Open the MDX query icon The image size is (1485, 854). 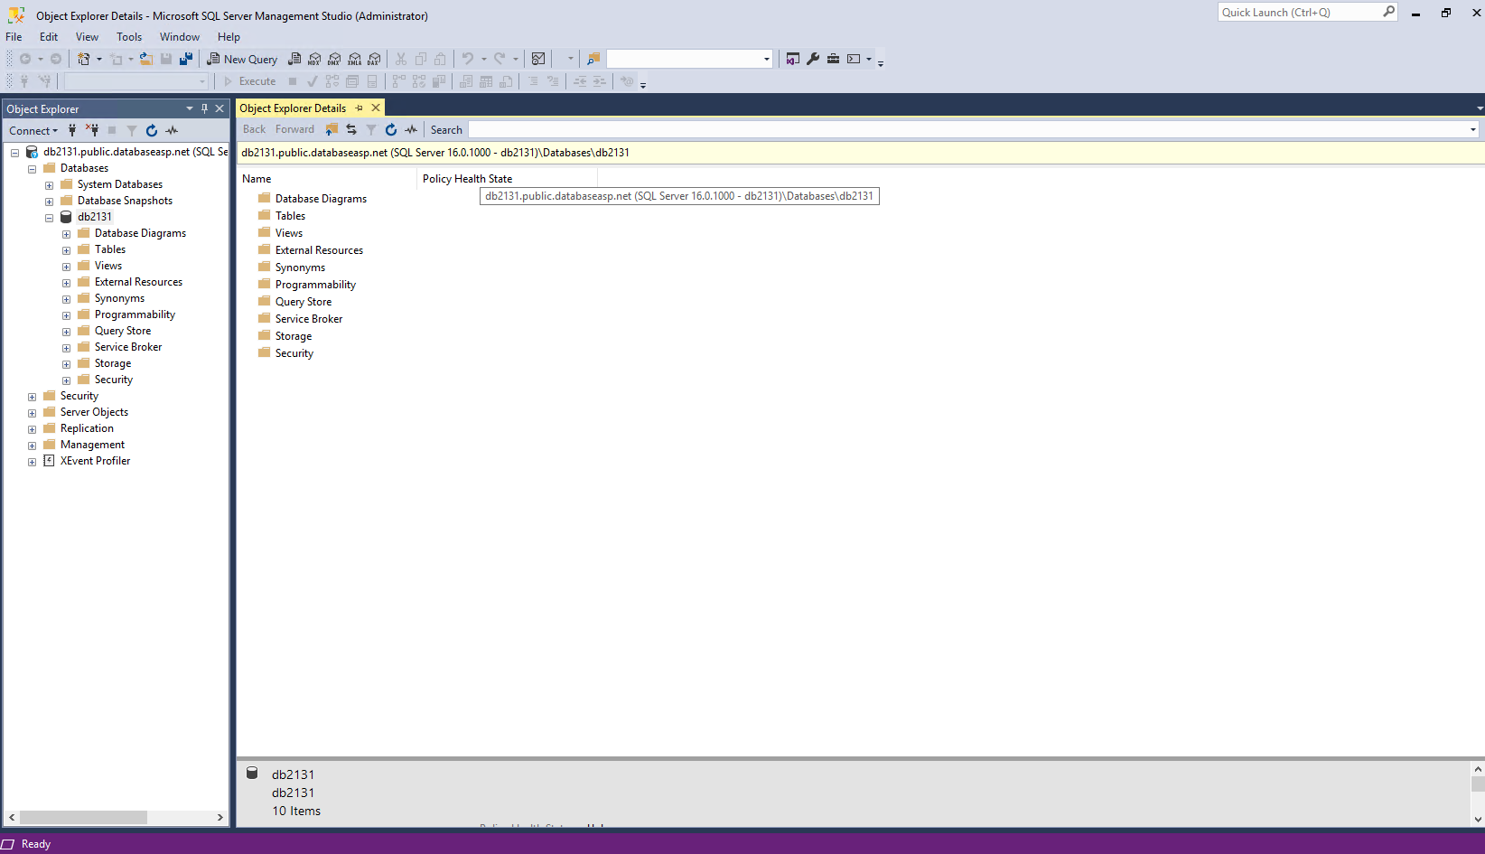(x=314, y=59)
